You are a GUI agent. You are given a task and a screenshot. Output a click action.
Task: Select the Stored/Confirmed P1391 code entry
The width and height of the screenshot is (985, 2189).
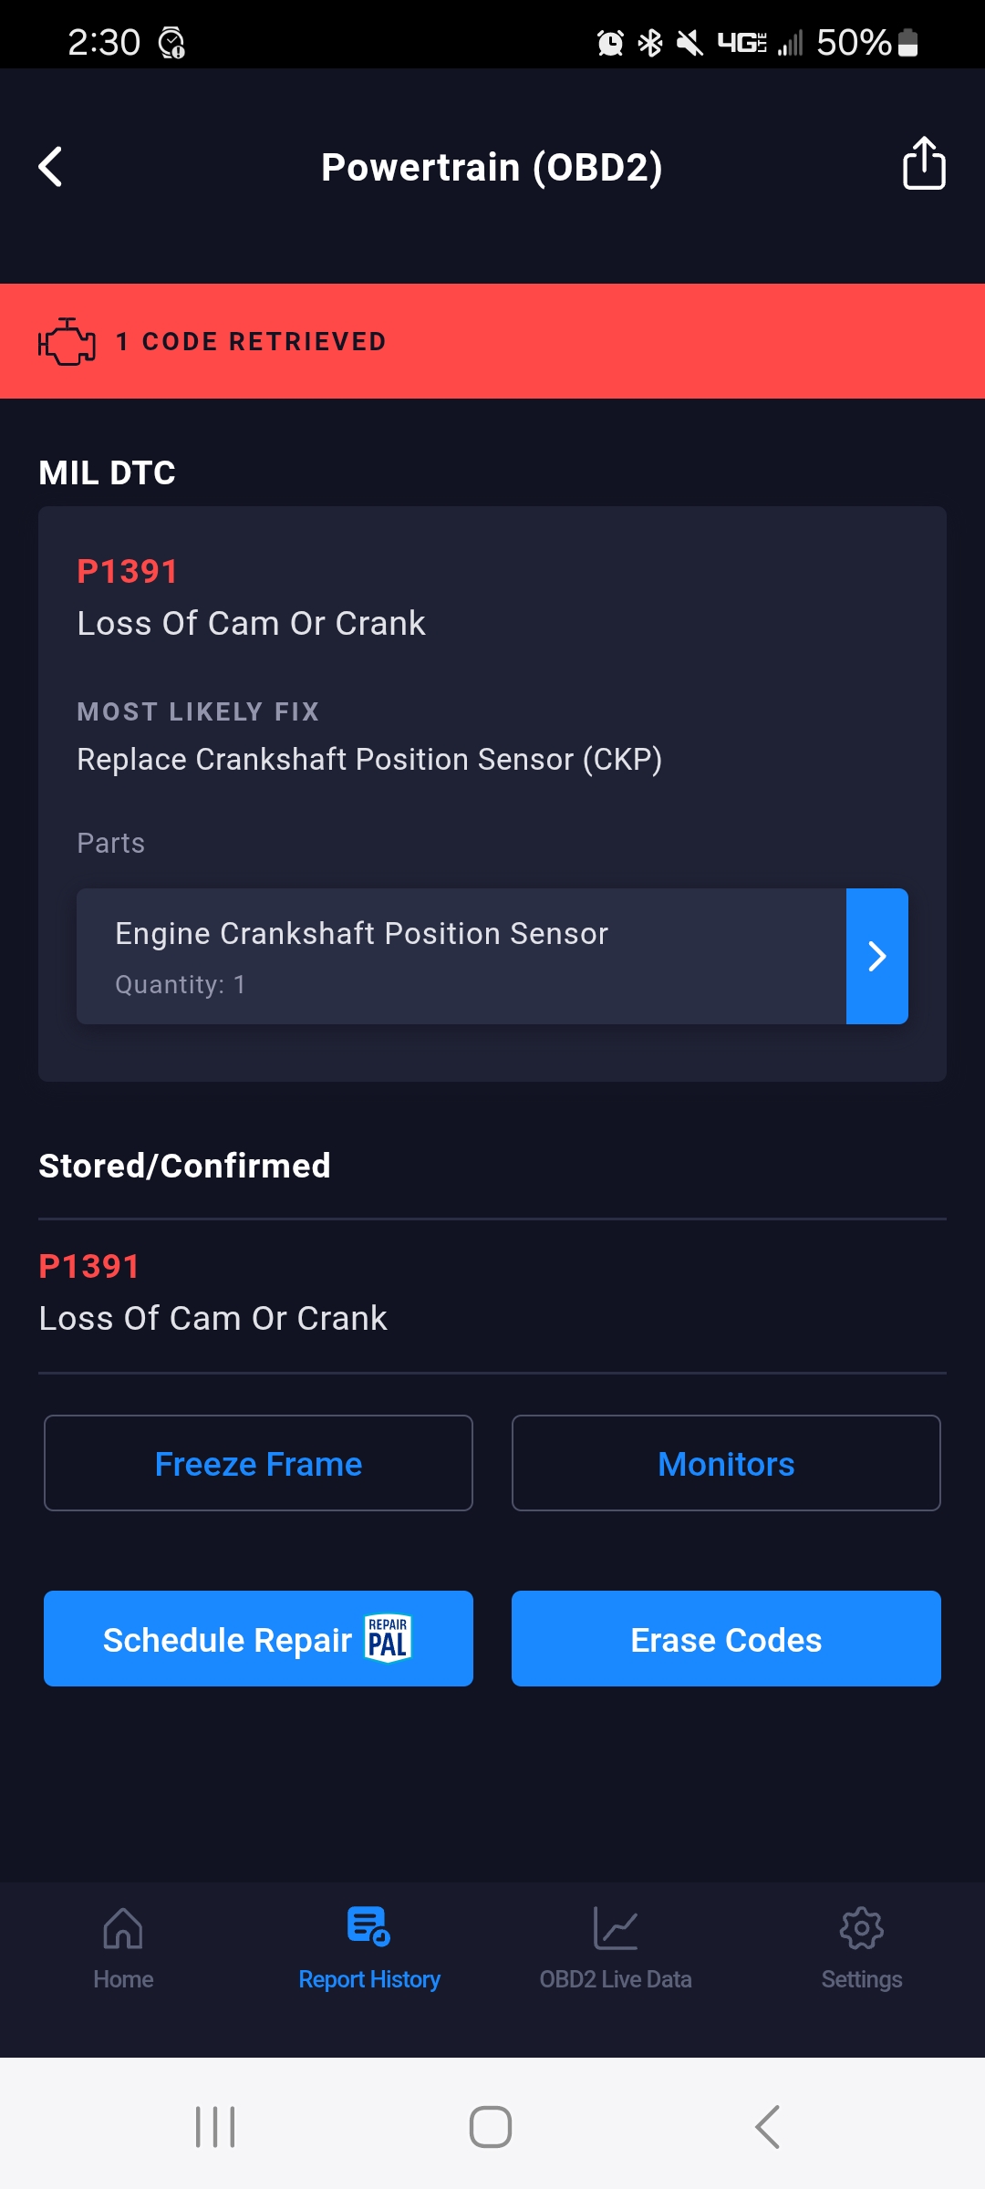click(x=213, y=1293)
